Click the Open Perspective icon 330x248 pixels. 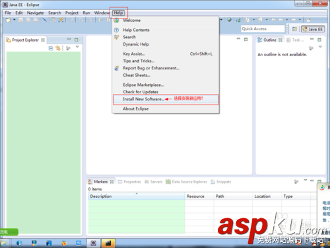[294, 29]
